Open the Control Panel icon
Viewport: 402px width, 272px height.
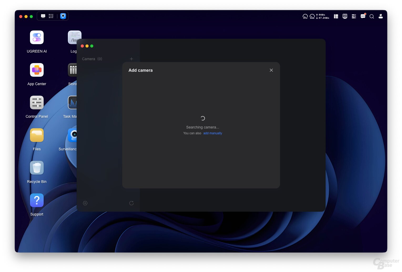coord(37,102)
